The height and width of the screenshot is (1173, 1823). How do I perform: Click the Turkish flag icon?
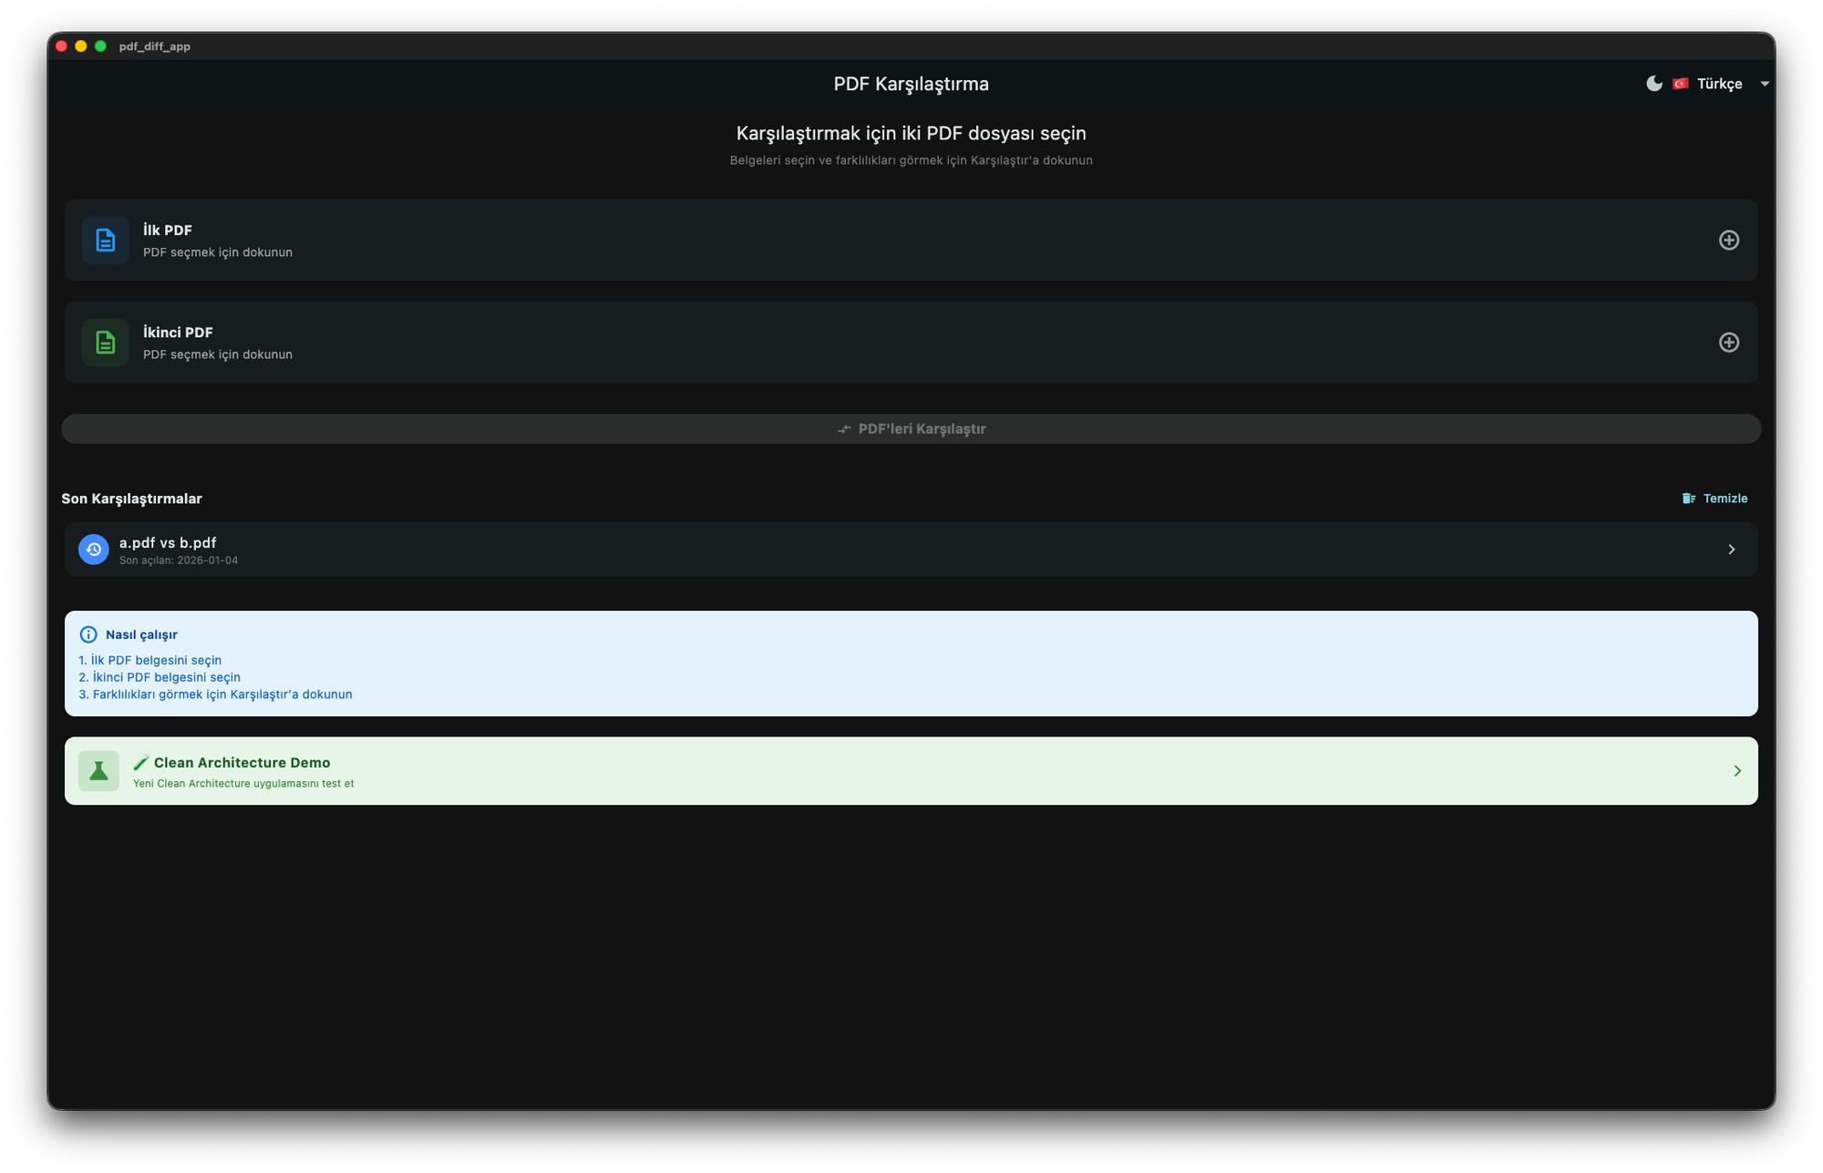tap(1681, 84)
